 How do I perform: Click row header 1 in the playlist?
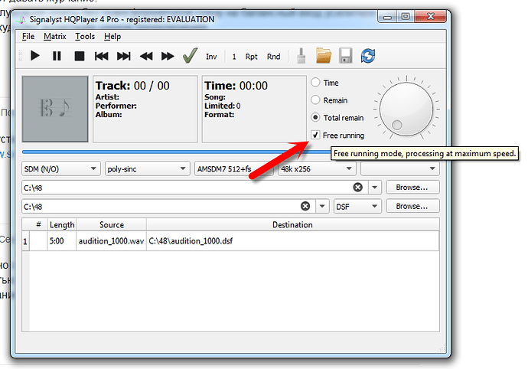25,241
